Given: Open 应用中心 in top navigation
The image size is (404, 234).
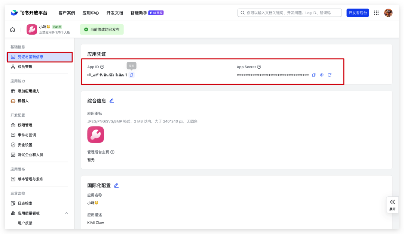Looking at the screenshot, I should click(91, 13).
